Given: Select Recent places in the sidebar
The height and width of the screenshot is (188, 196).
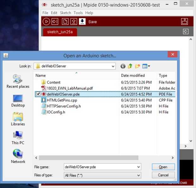Looking at the screenshot, I should pos(18,81).
